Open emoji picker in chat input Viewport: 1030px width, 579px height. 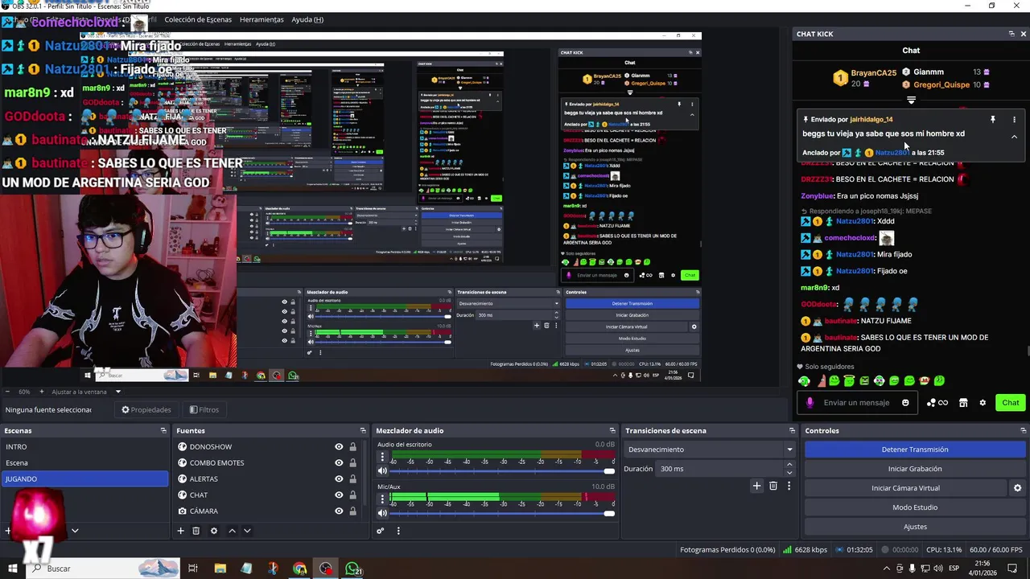pos(905,403)
